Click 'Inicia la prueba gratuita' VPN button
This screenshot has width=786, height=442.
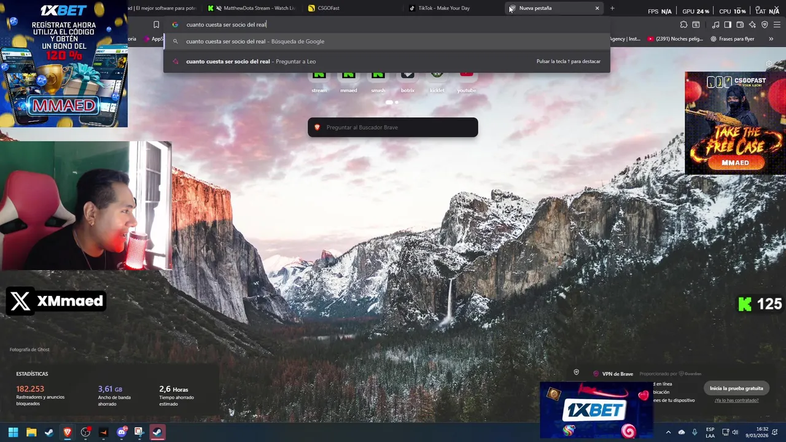736,388
